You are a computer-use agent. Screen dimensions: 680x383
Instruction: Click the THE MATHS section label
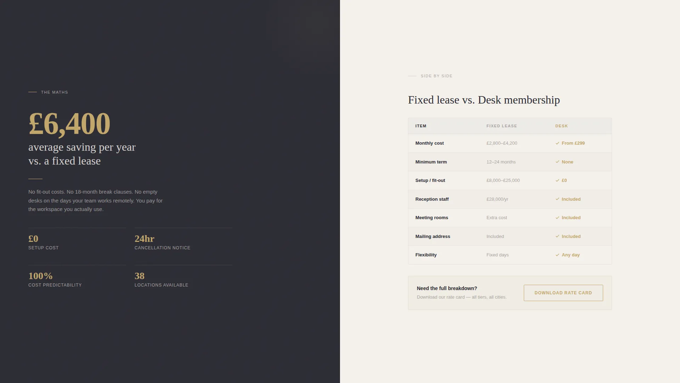point(54,92)
